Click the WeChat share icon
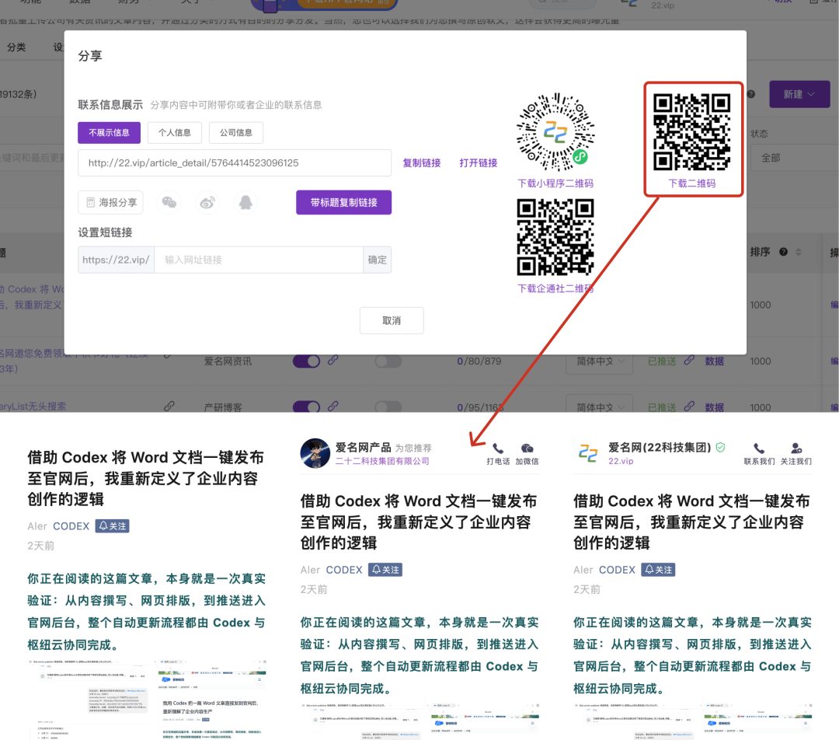 point(169,202)
